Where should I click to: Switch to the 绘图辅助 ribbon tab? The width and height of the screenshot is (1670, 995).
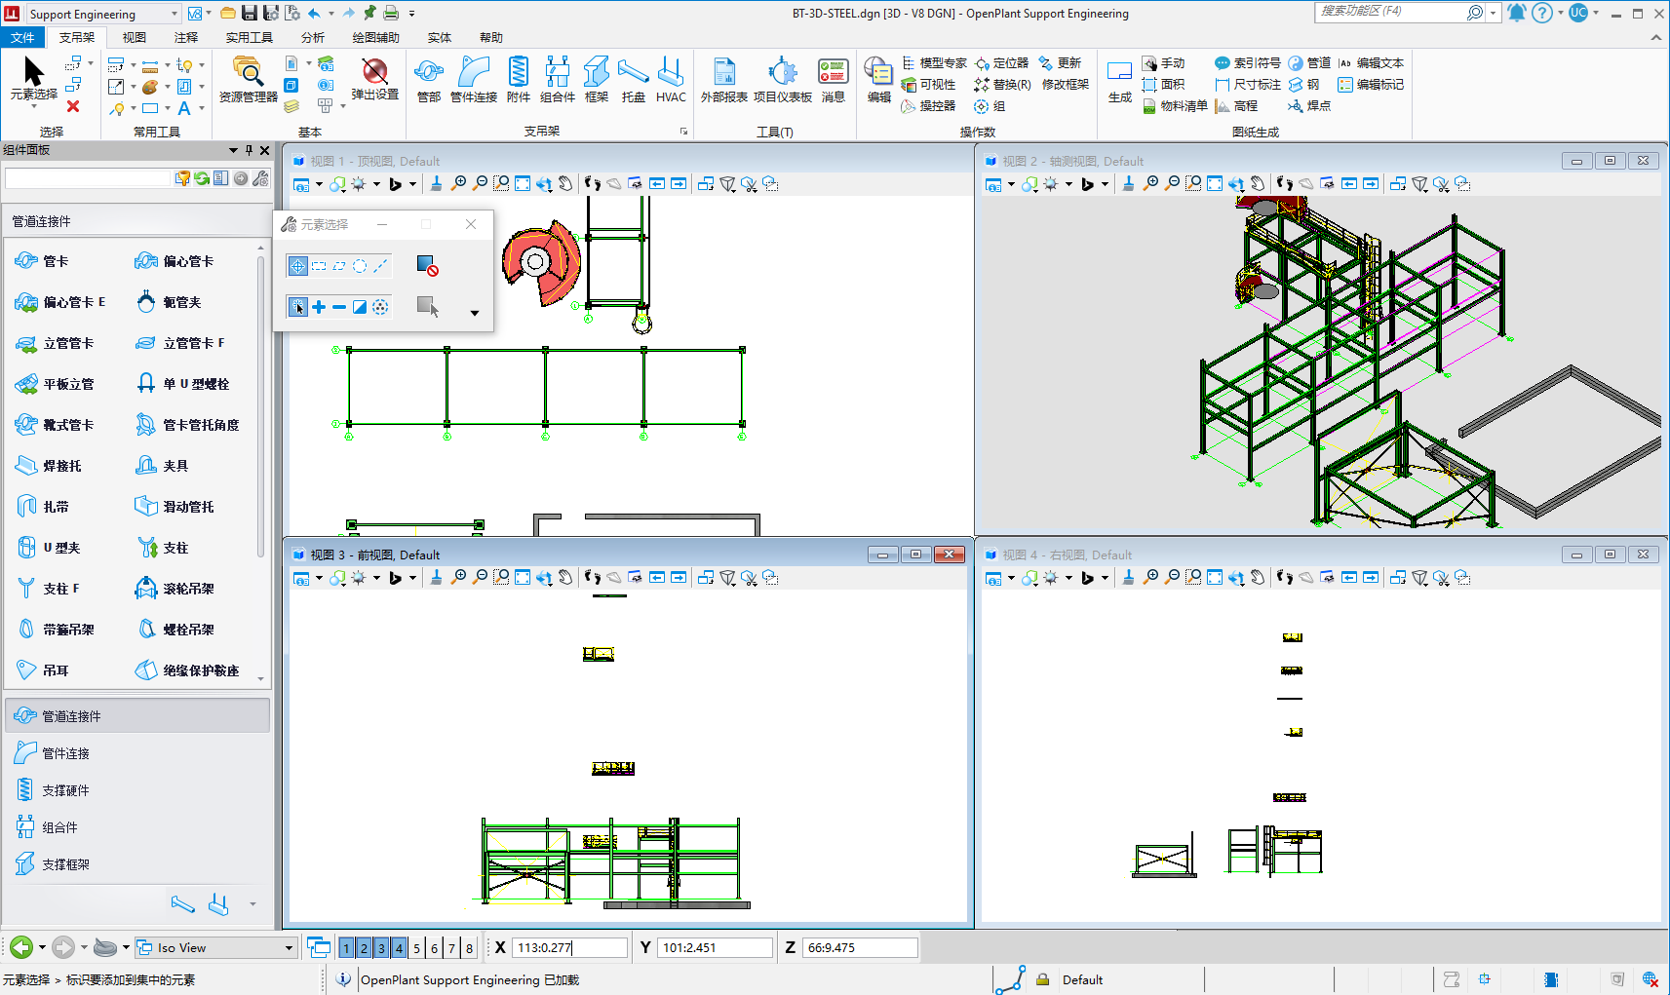pos(375,37)
